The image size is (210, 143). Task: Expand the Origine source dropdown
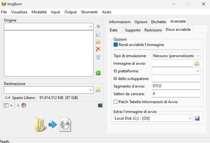click(x=91, y=26)
